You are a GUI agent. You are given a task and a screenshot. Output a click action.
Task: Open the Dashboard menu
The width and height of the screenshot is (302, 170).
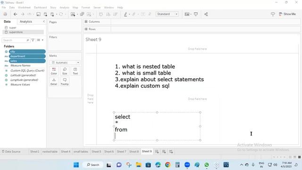point(40,8)
